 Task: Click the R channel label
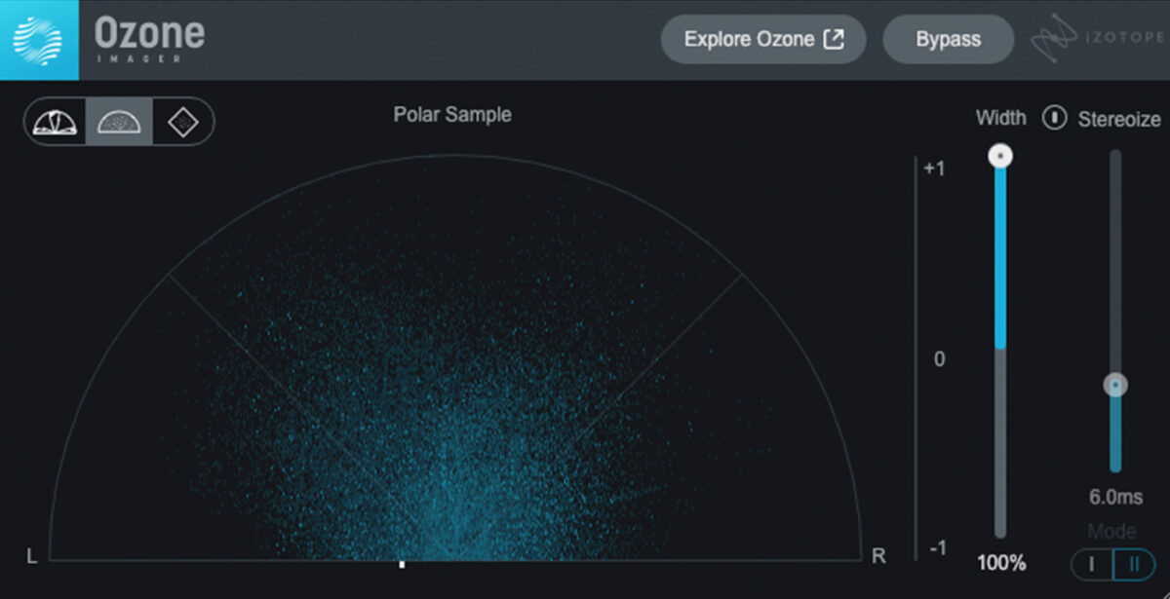click(x=878, y=556)
